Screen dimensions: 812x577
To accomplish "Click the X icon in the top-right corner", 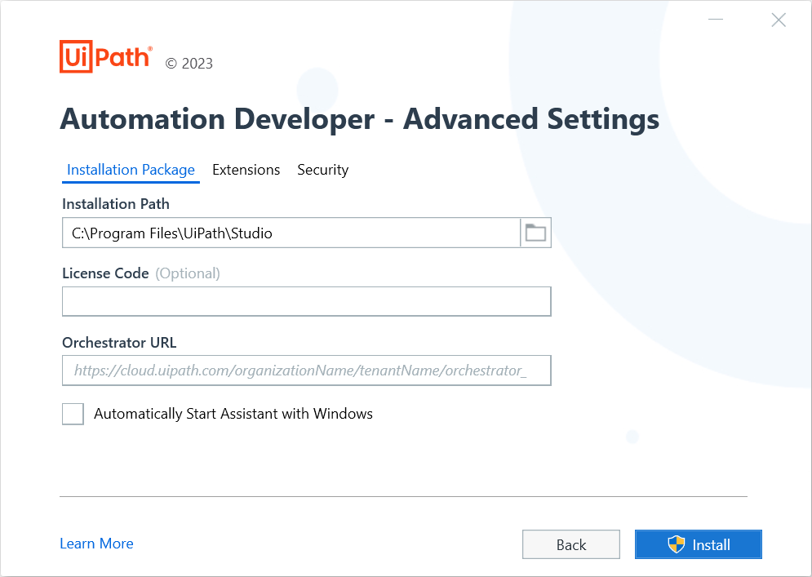I will coord(778,20).
